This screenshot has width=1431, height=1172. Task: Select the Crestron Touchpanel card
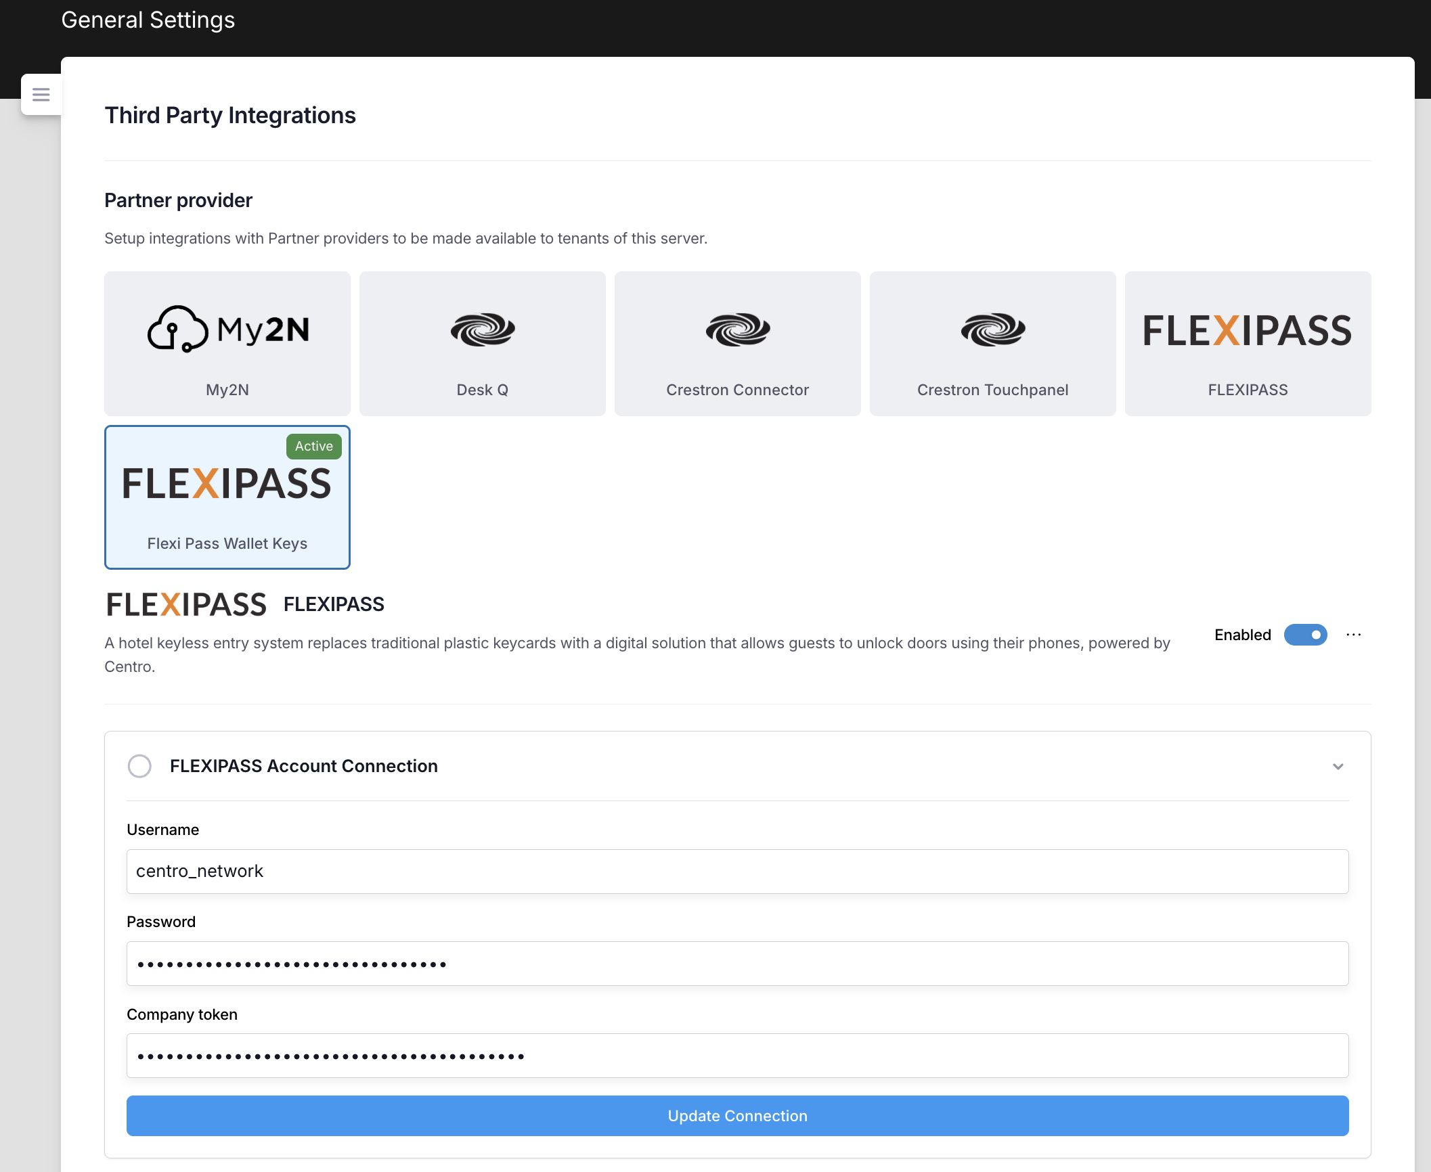click(x=993, y=344)
